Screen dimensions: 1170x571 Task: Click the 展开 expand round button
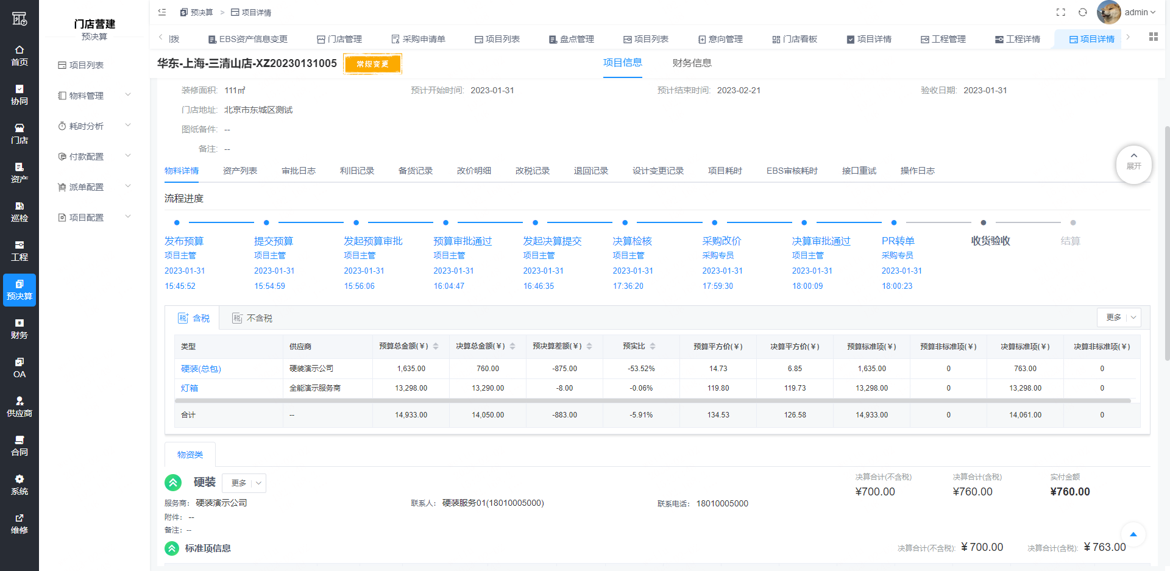click(1133, 165)
